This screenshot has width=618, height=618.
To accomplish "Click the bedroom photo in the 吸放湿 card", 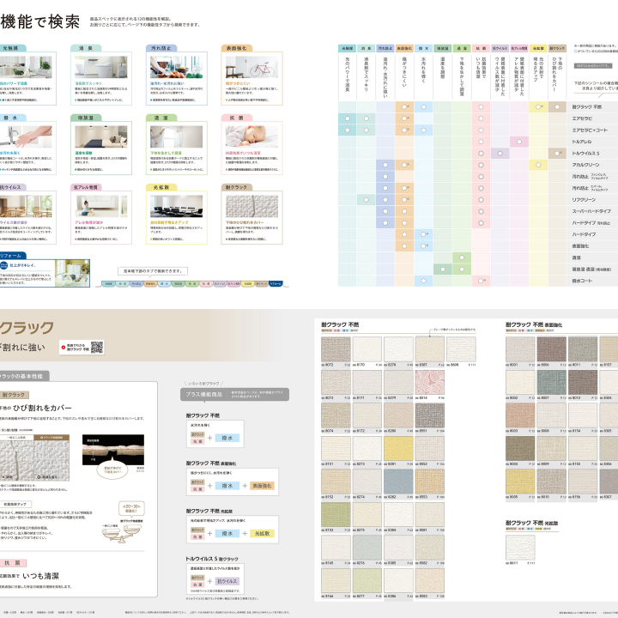I will click(x=100, y=136).
